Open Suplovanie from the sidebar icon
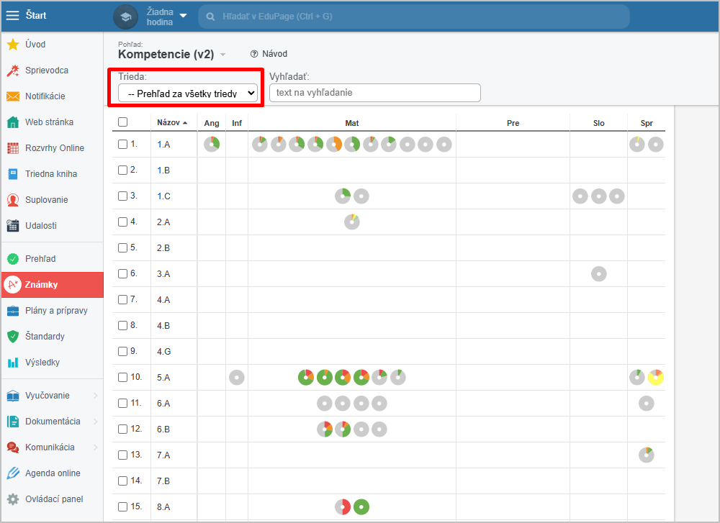 tap(13, 200)
